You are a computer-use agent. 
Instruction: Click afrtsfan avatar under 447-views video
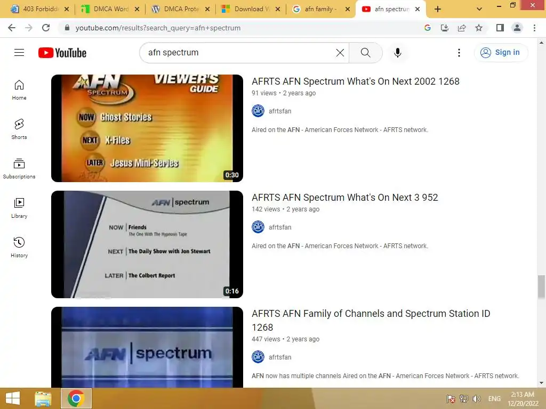pyautogui.click(x=258, y=357)
